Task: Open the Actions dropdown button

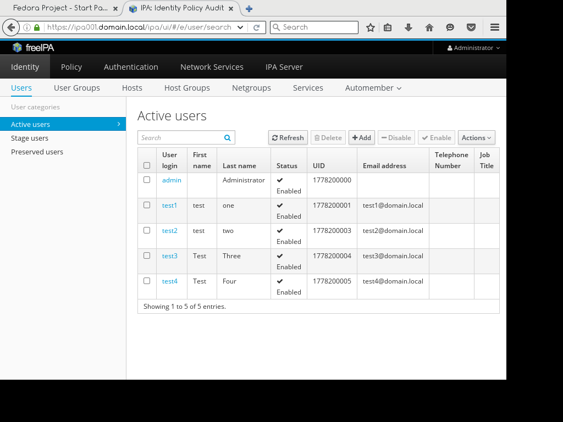Action: [x=477, y=138]
